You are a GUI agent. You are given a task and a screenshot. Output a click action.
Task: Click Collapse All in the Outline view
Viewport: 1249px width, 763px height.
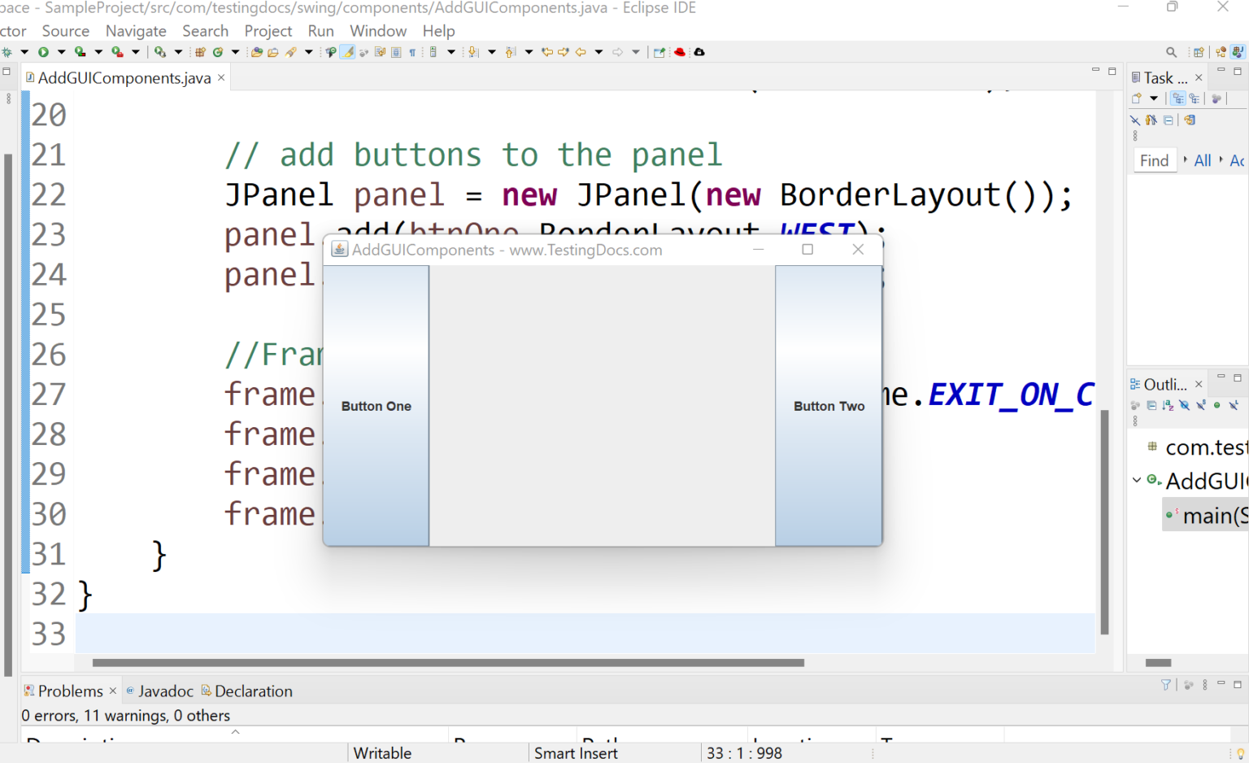(1151, 405)
